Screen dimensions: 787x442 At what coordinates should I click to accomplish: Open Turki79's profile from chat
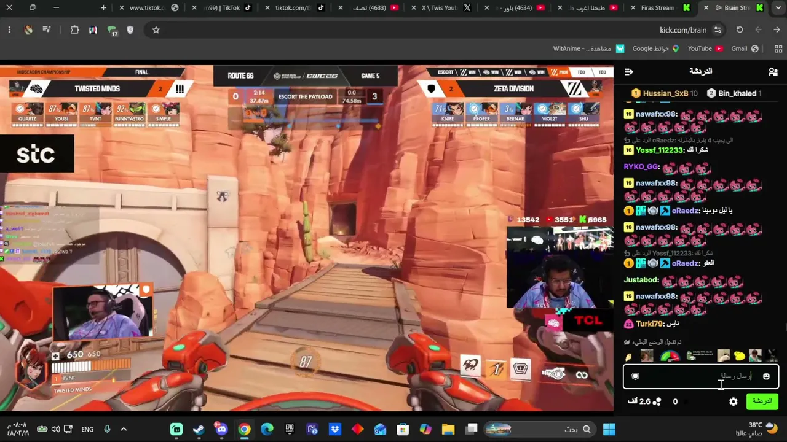[x=649, y=324]
